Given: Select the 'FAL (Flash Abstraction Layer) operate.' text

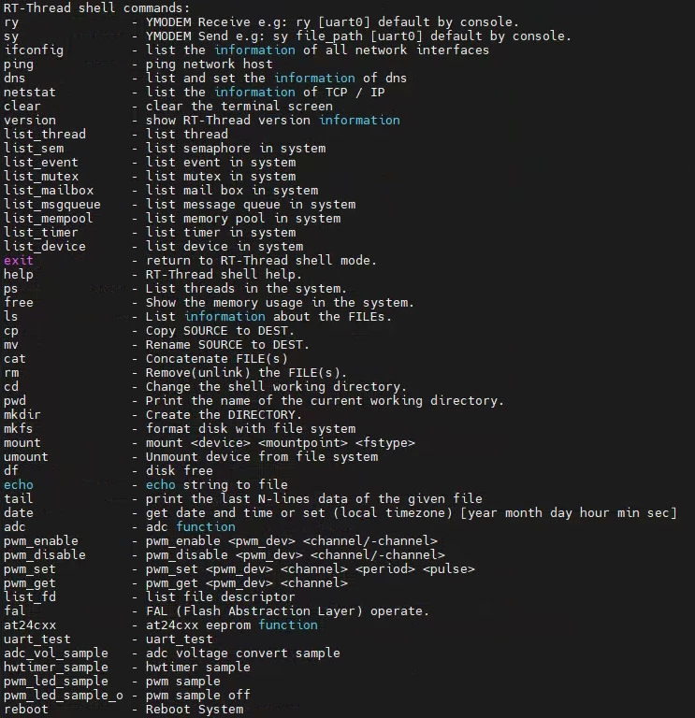Looking at the screenshot, I should [287, 610].
